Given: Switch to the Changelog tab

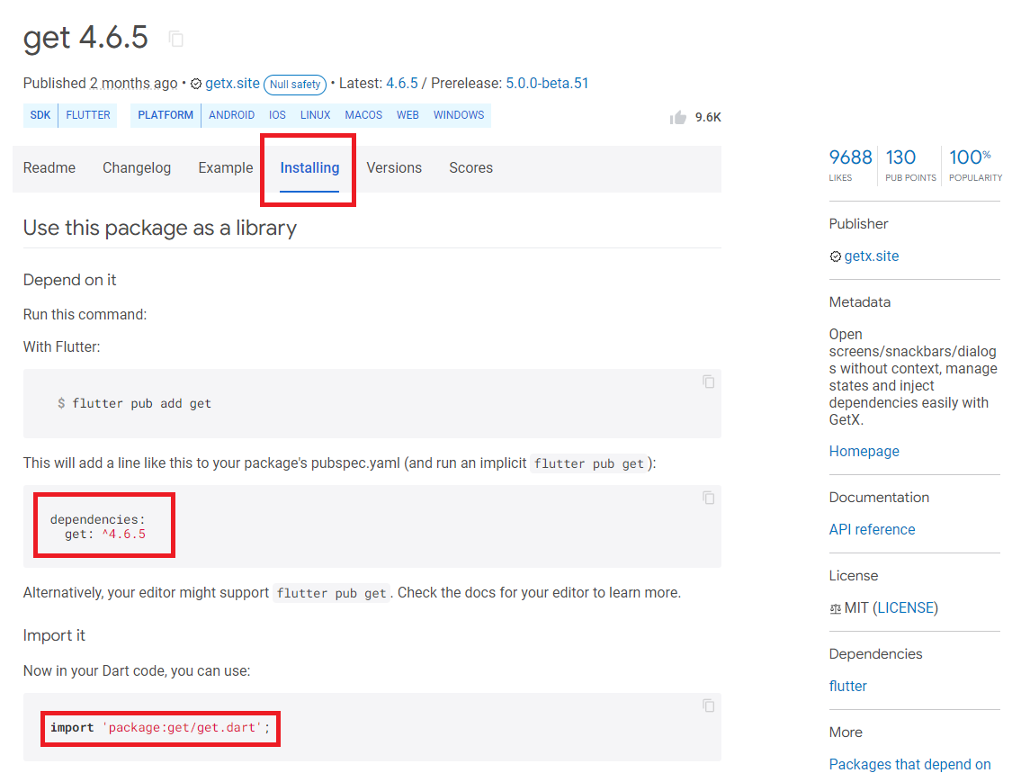Looking at the screenshot, I should tap(137, 168).
